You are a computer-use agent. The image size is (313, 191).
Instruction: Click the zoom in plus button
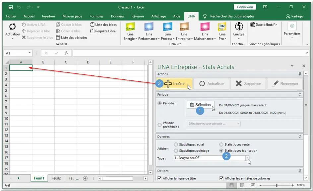(x=292, y=185)
